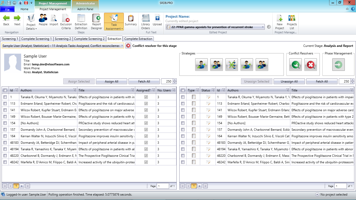
Task: Click the Phase Management green arrow button
Action: point(339,65)
